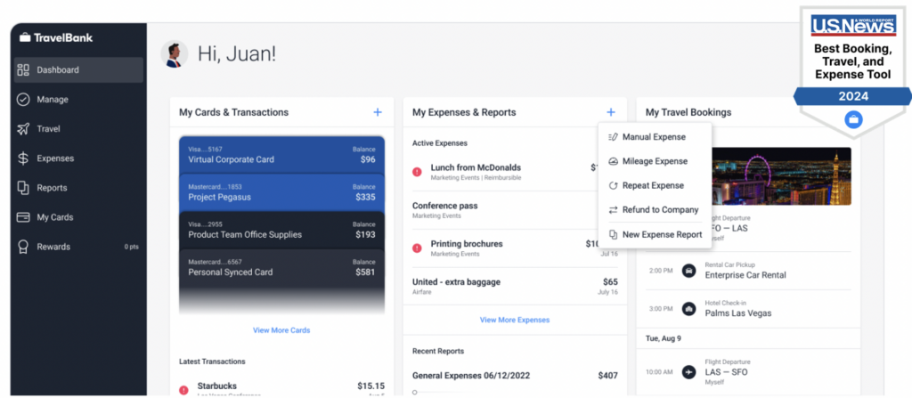Viewport: 912px width, 398px height.
Task: Click the U.S. News best tool badge
Action: pos(853,71)
